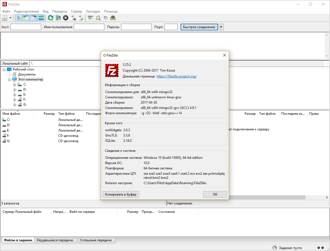Click Копировать в буфер button

pyautogui.click(x=121, y=194)
